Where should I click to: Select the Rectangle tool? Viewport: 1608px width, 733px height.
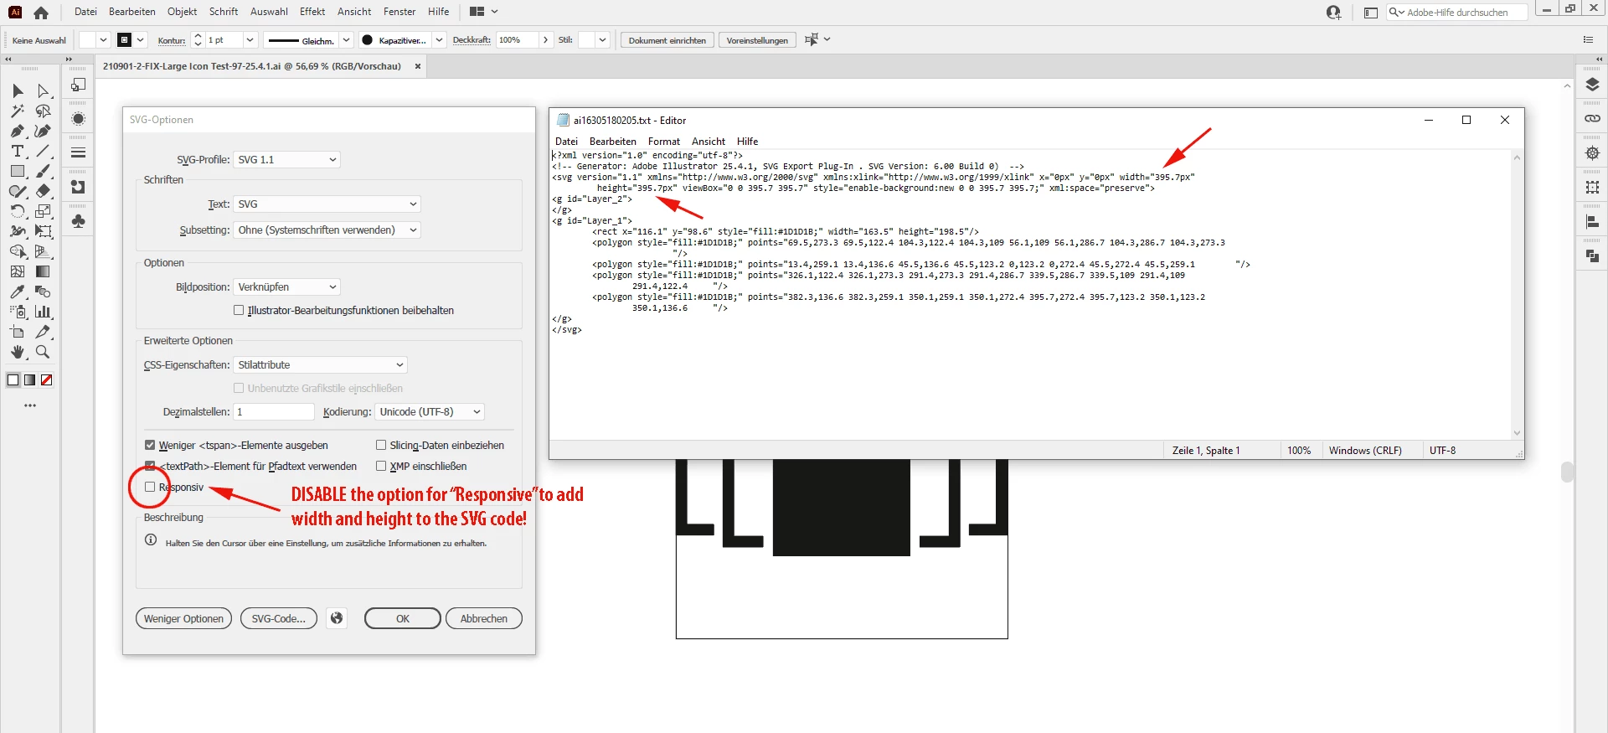pyautogui.click(x=18, y=171)
